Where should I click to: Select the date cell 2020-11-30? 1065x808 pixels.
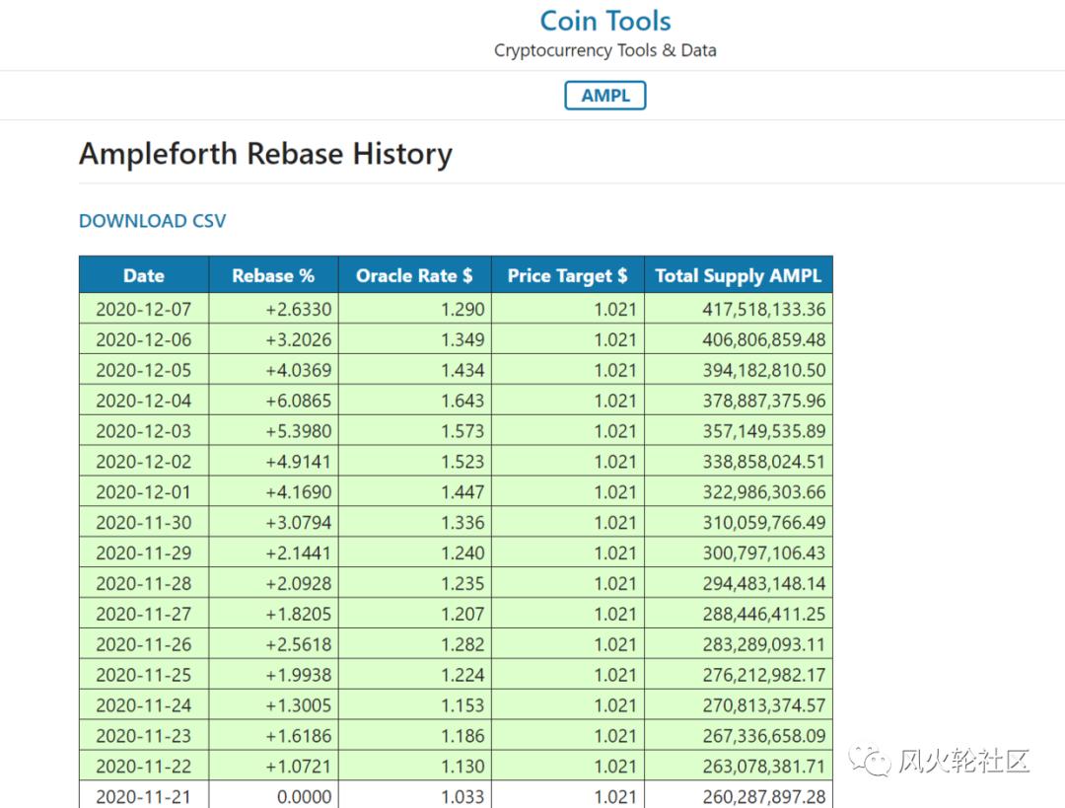143,523
